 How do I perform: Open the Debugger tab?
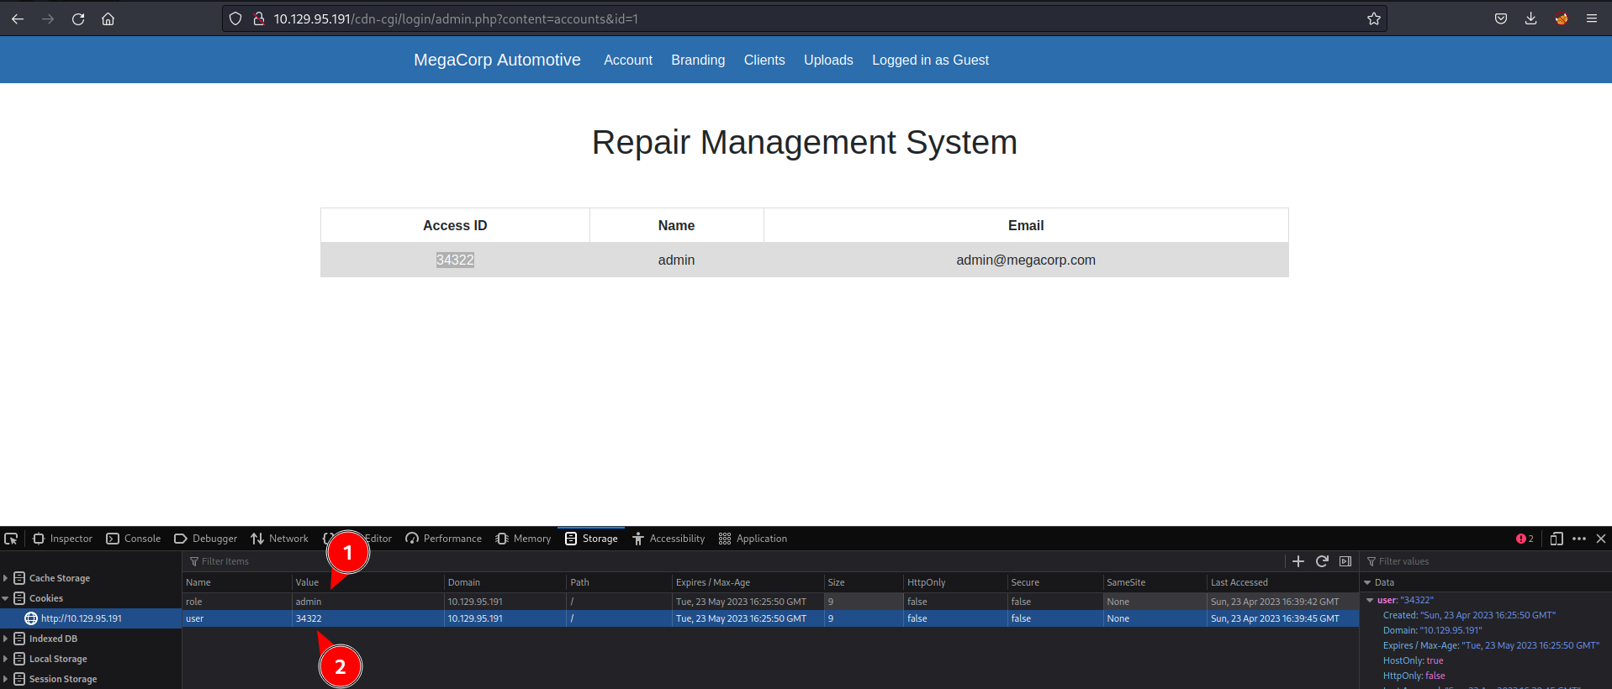(x=205, y=539)
